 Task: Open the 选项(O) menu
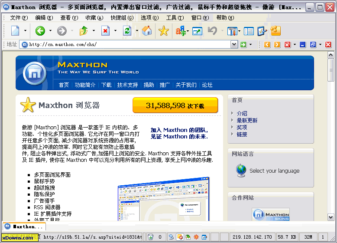(150, 18)
